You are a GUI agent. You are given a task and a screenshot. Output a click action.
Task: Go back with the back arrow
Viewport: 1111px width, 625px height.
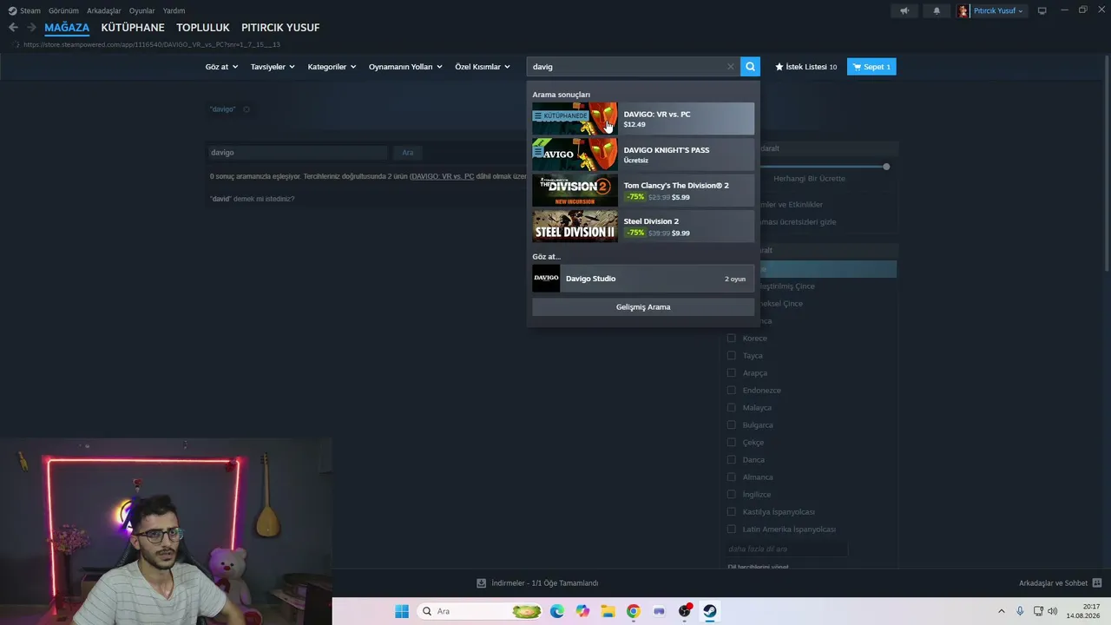13,28
